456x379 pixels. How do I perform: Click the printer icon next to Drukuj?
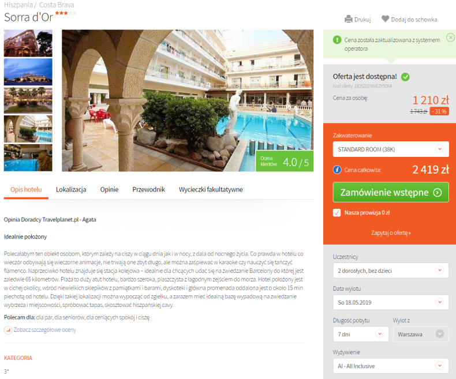click(x=349, y=19)
